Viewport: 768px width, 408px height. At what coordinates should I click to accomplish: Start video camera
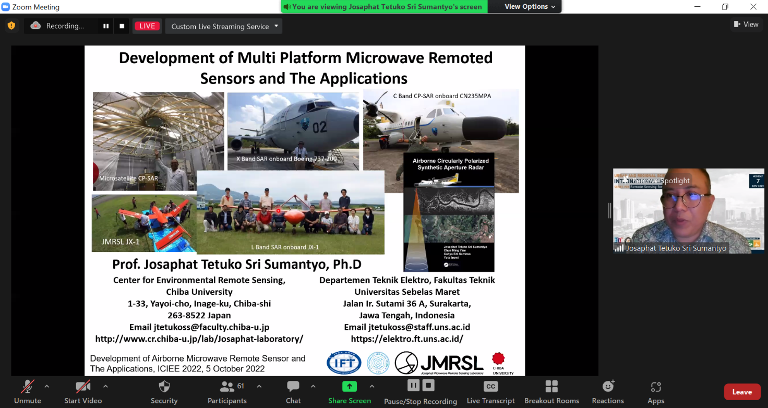pyautogui.click(x=83, y=392)
